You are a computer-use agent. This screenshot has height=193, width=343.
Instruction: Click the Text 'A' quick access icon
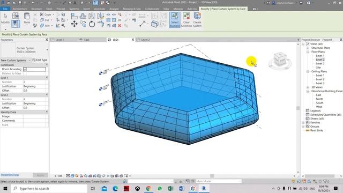coord(75,3)
